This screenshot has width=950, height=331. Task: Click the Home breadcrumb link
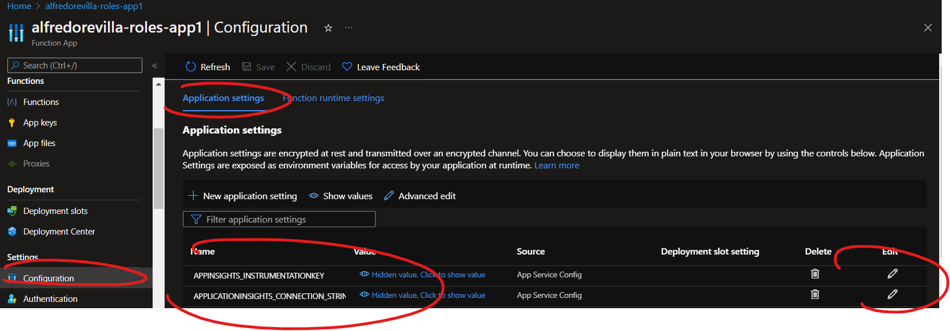[x=19, y=6]
